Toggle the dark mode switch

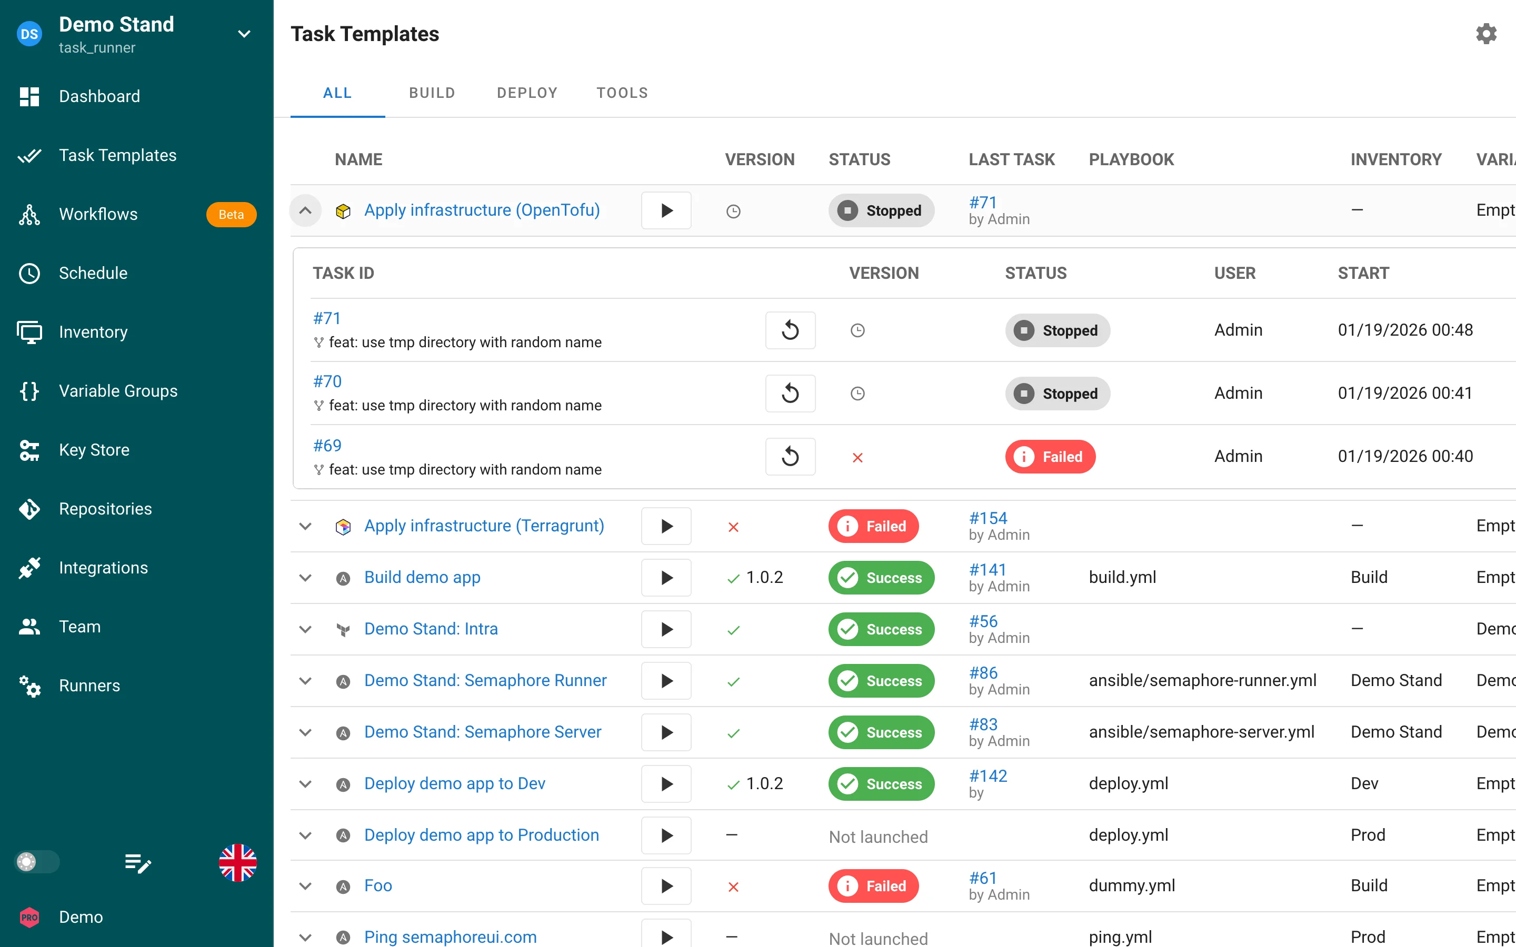pos(37,862)
